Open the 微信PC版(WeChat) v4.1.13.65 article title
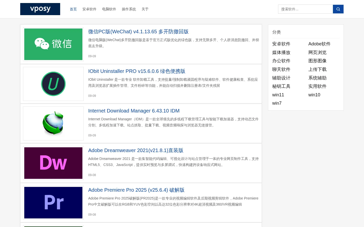This screenshot has width=364, height=227. point(138,32)
